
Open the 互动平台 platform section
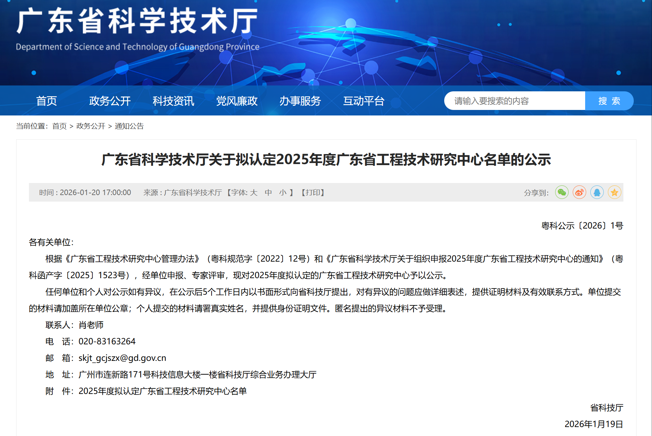363,101
